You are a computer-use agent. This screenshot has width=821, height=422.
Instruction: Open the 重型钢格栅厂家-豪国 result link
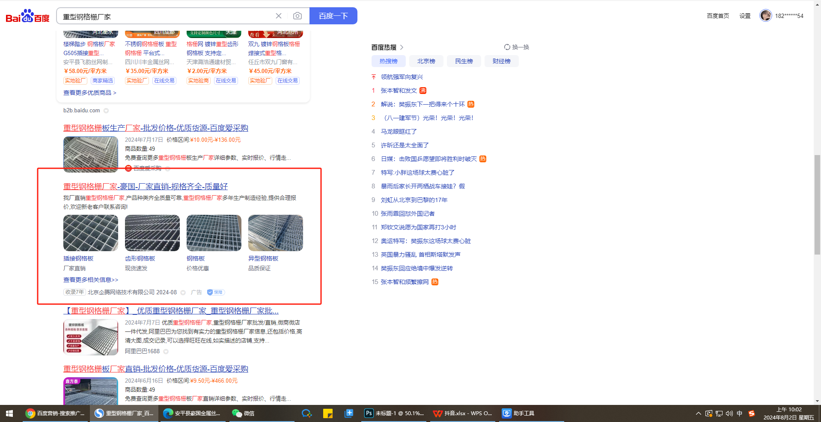146,187
